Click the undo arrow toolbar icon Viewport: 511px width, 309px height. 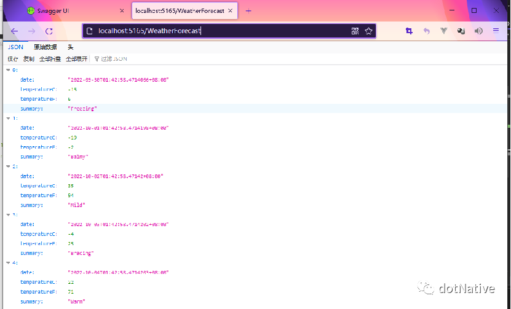pos(426,31)
